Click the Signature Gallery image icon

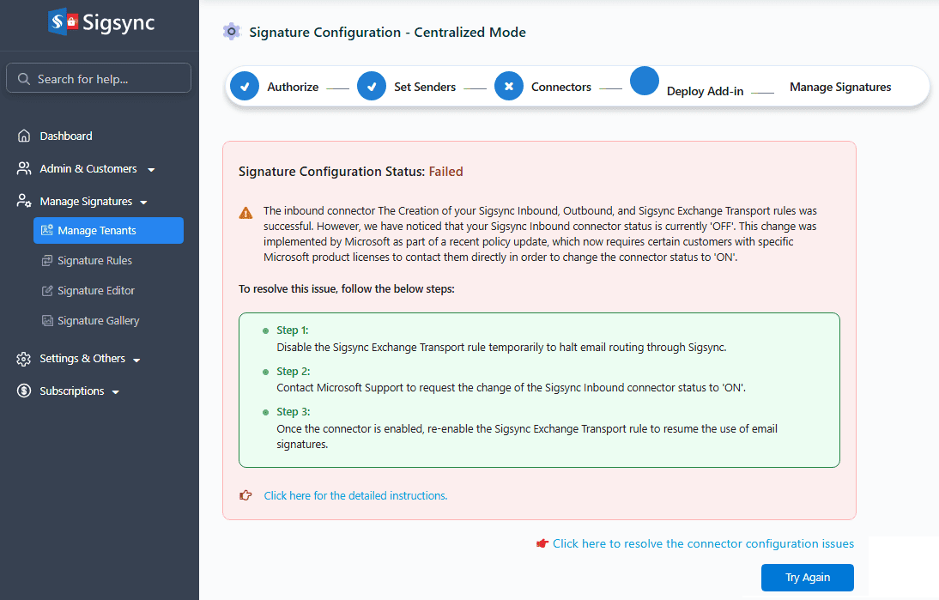click(x=48, y=321)
